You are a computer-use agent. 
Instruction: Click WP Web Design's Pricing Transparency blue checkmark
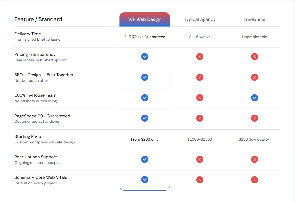click(x=145, y=57)
